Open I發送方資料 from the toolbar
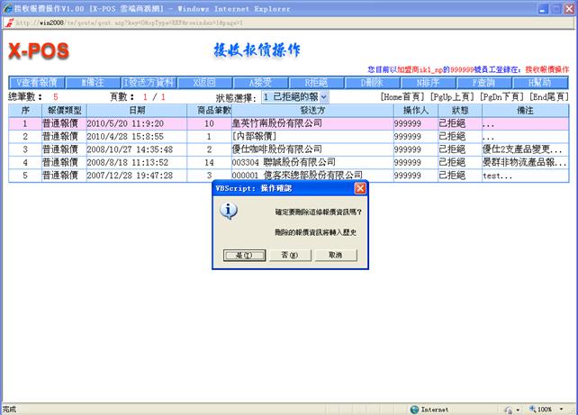This screenshot has width=578, height=415. click(149, 82)
